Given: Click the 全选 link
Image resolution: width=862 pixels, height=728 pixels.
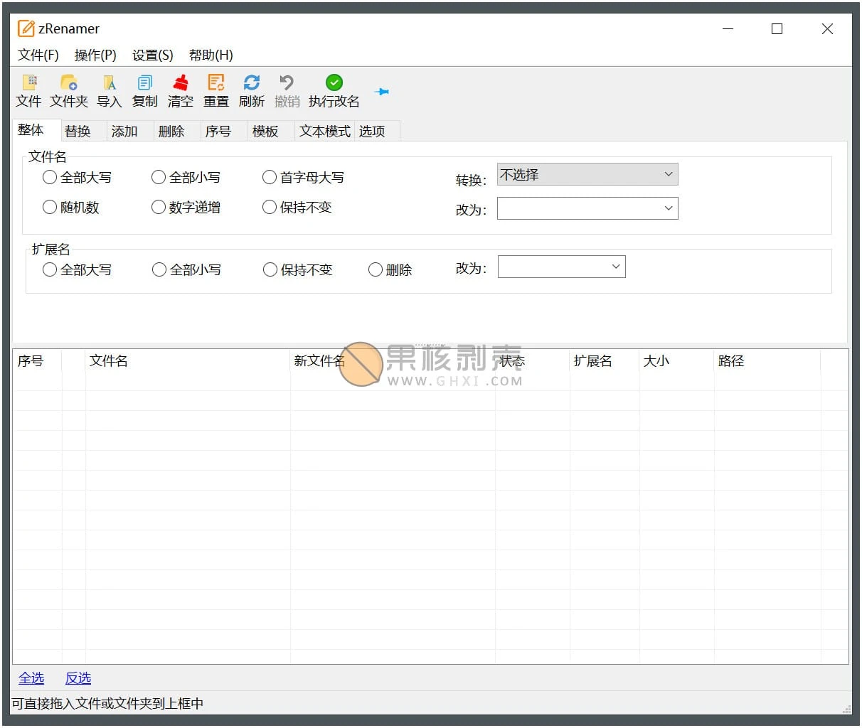Looking at the screenshot, I should (31, 678).
